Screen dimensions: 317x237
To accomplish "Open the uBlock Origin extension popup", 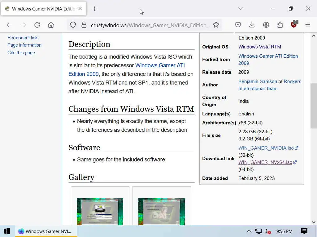I will tap(294, 24).
